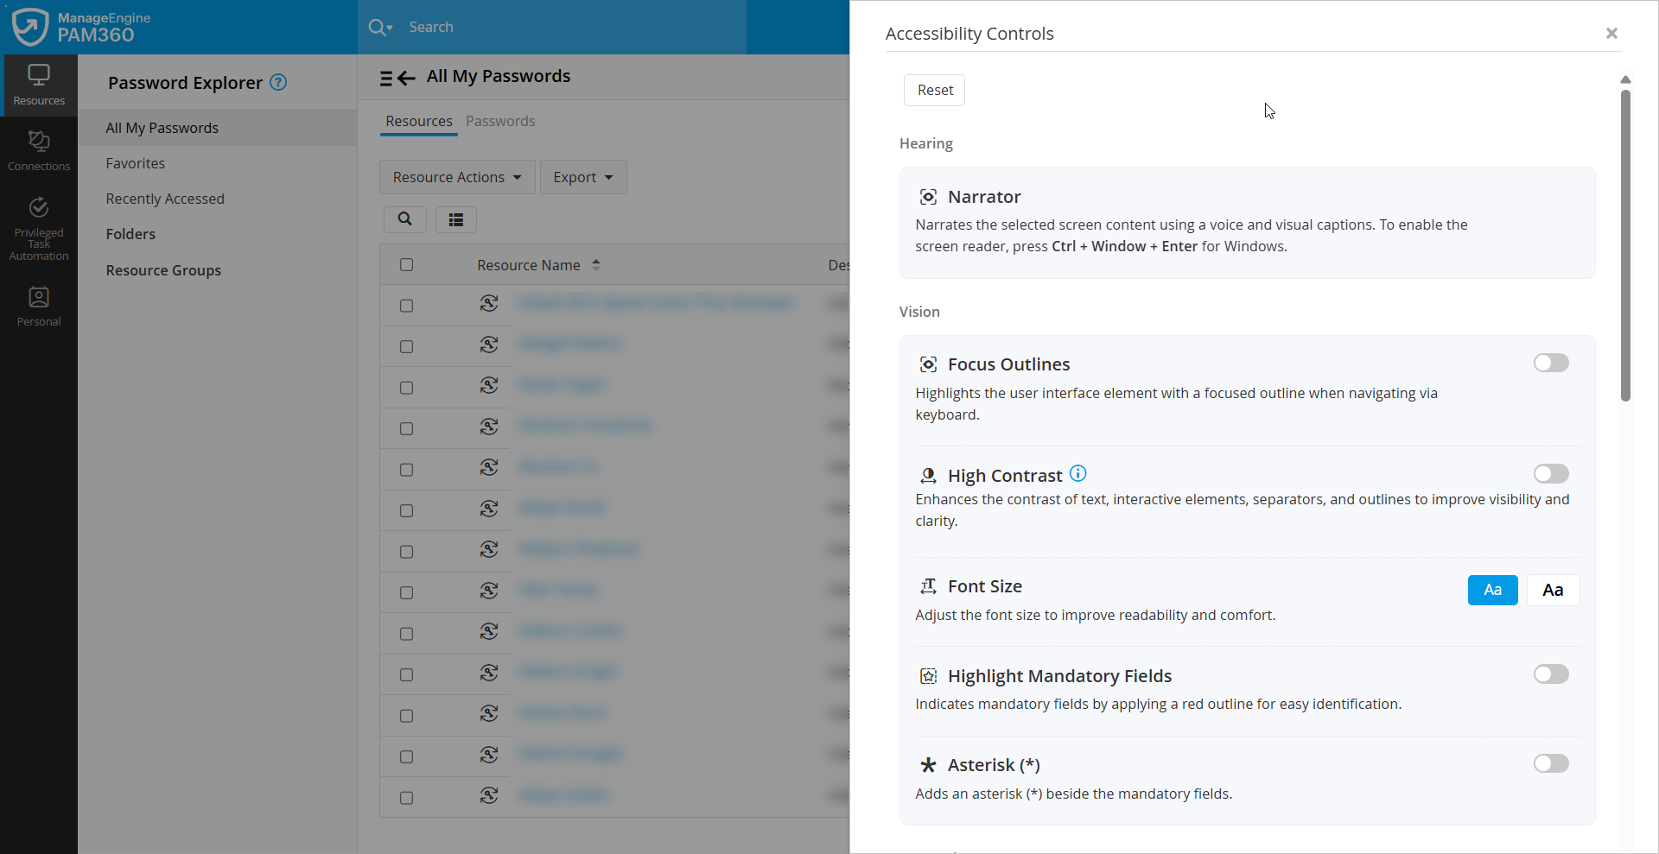Enable the Focus Outlines toggle
The height and width of the screenshot is (854, 1659).
[x=1550, y=363]
